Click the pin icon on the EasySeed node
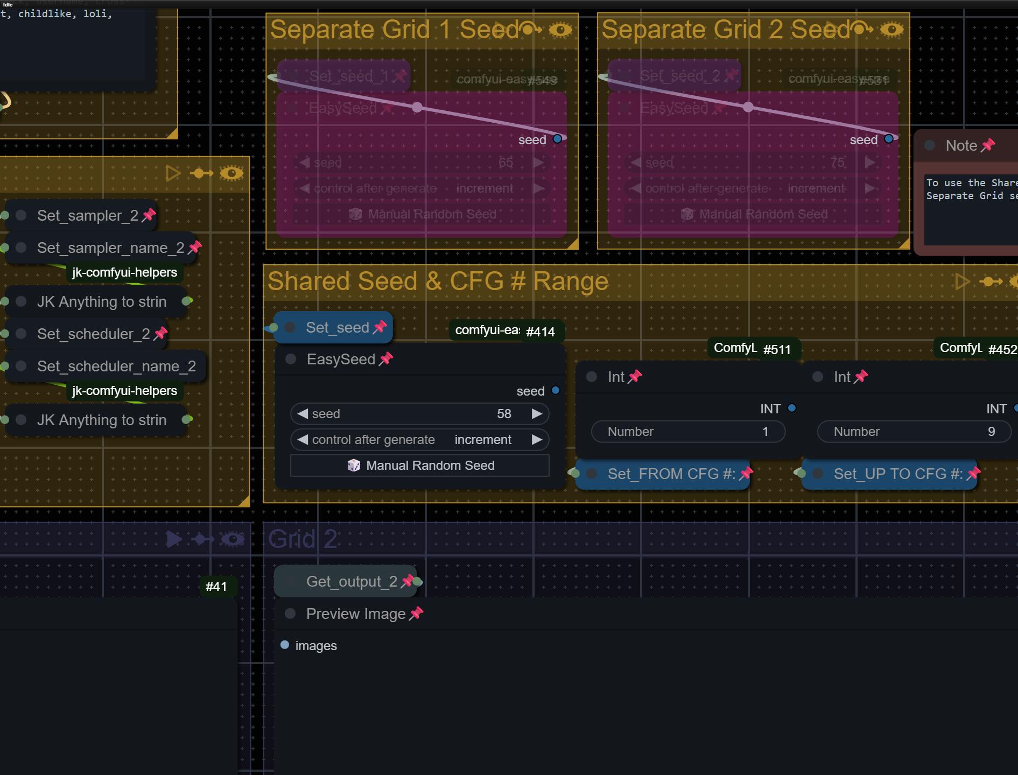This screenshot has width=1018, height=775. pos(386,359)
